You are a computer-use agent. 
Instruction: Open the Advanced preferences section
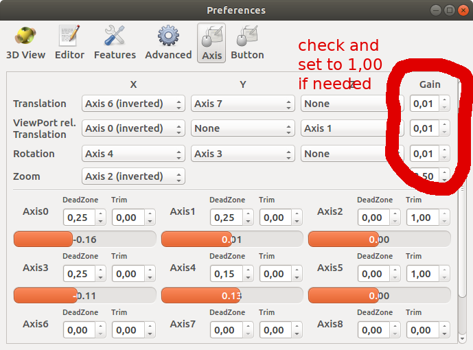point(168,43)
